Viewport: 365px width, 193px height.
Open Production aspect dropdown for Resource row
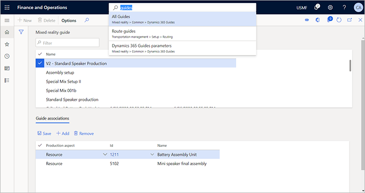coord(105,155)
